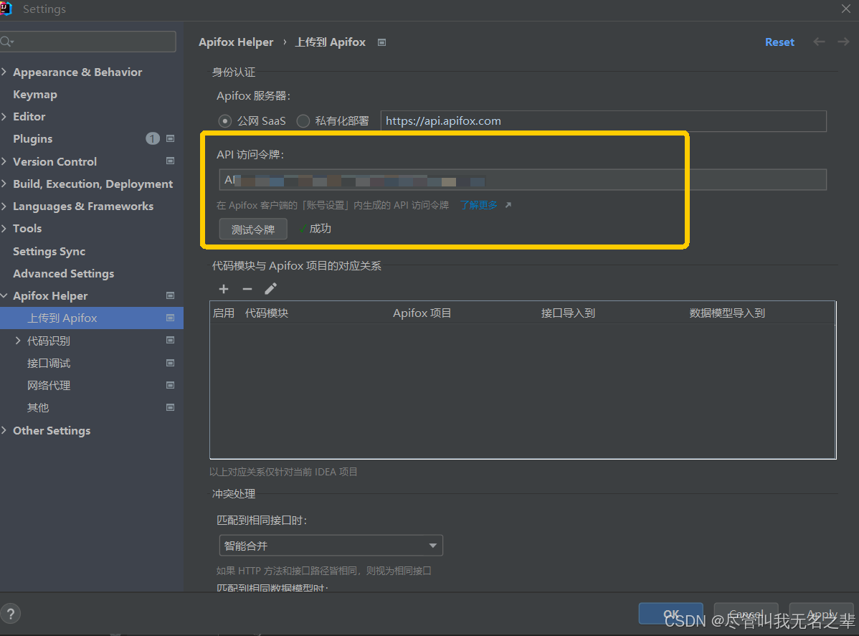Click project-level icon beside 接口调试
This screenshot has height=636, width=859.
[x=171, y=363]
